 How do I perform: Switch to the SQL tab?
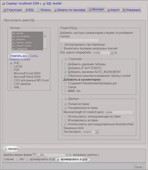pyautogui.click(x=30, y=10)
